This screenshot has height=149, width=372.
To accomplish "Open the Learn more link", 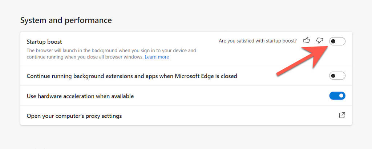I will click(157, 57).
